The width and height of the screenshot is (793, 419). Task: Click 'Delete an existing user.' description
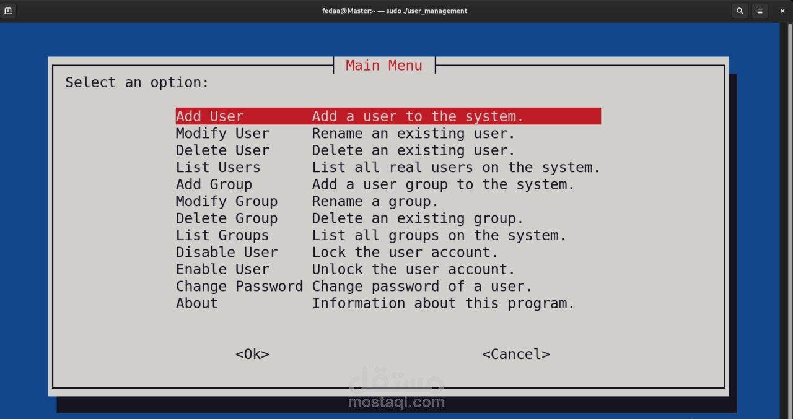[414, 150]
